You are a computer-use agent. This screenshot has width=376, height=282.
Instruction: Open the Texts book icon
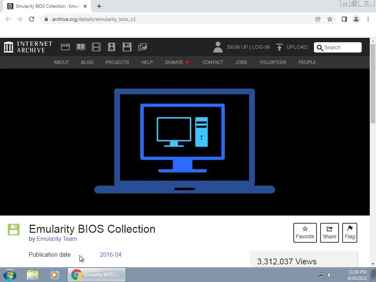80,47
